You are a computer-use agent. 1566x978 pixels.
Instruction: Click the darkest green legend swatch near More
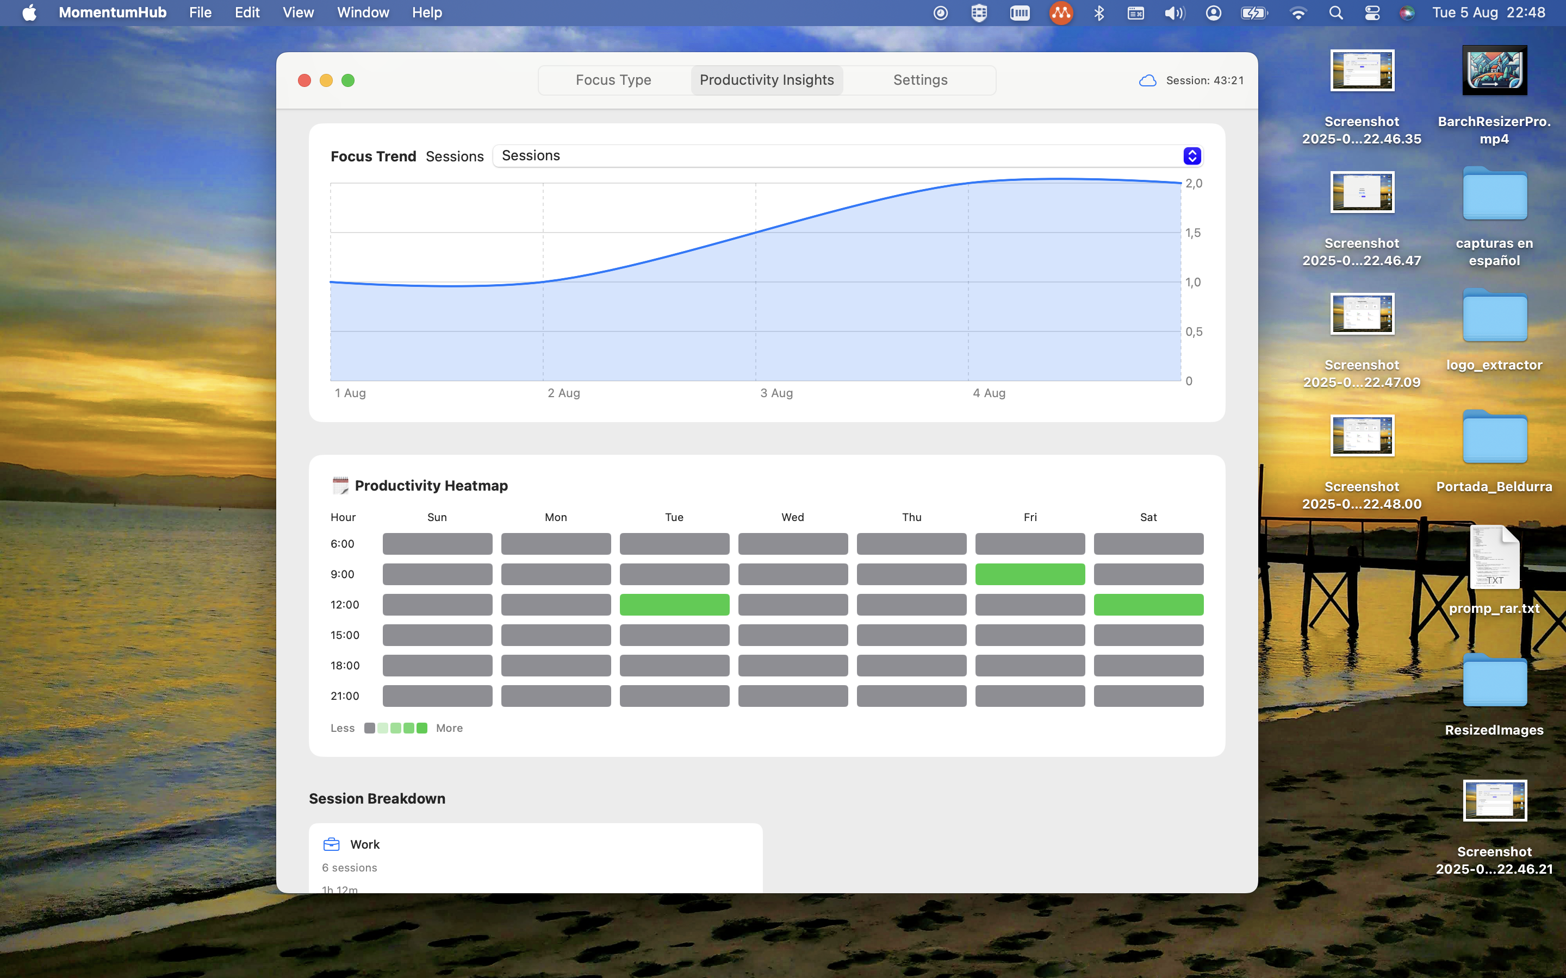point(422,728)
